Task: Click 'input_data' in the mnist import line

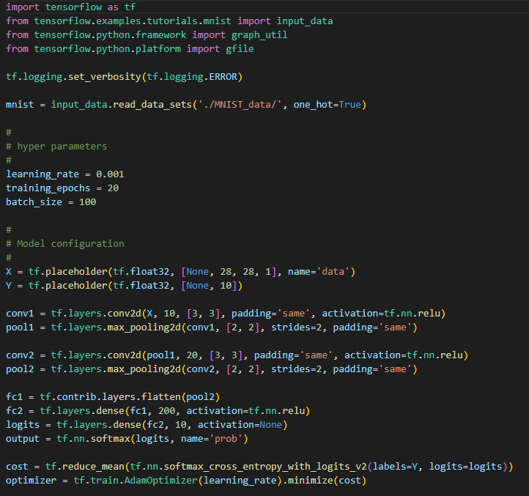Action: point(305,21)
